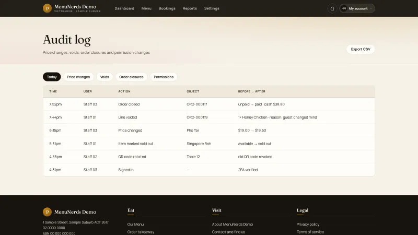Open the Privacy policy link

point(308,225)
